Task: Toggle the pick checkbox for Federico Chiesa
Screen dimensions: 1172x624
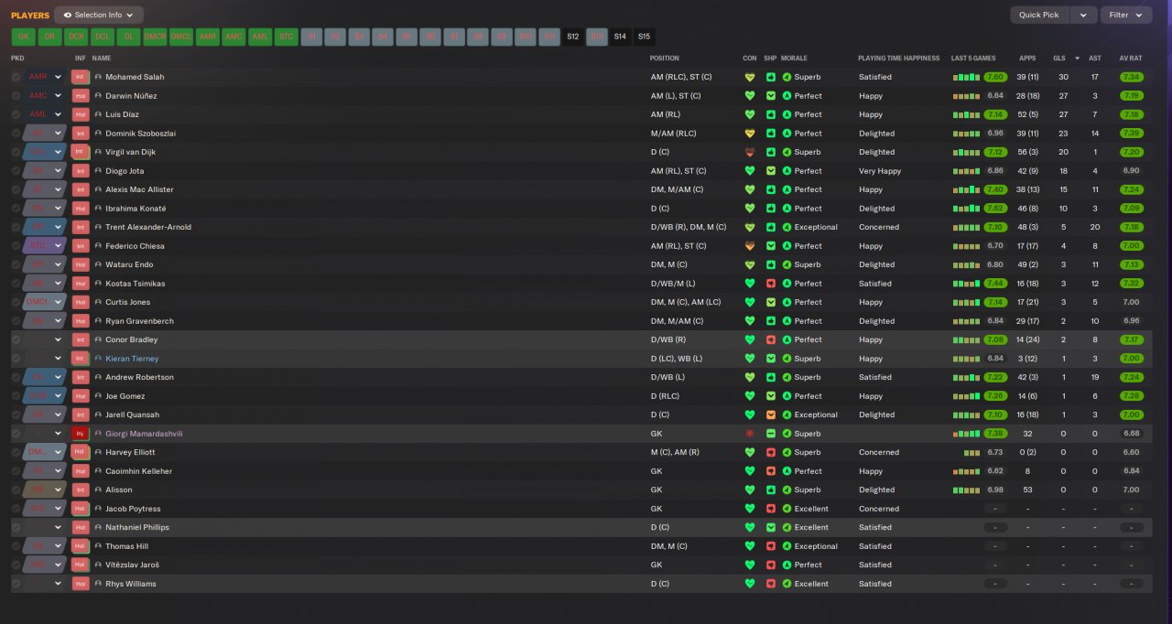Action: pyautogui.click(x=16, y=246)
